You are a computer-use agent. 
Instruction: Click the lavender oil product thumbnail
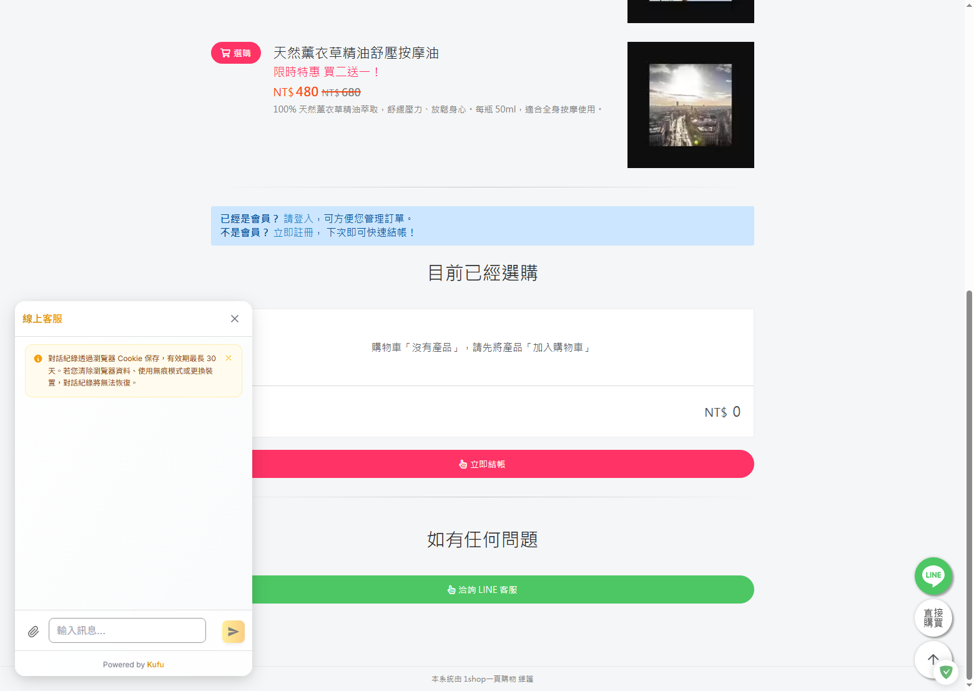[690, 104]
